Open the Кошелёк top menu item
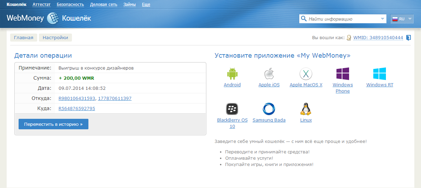This screenshot has height=188, width=421. coord(16,5)
